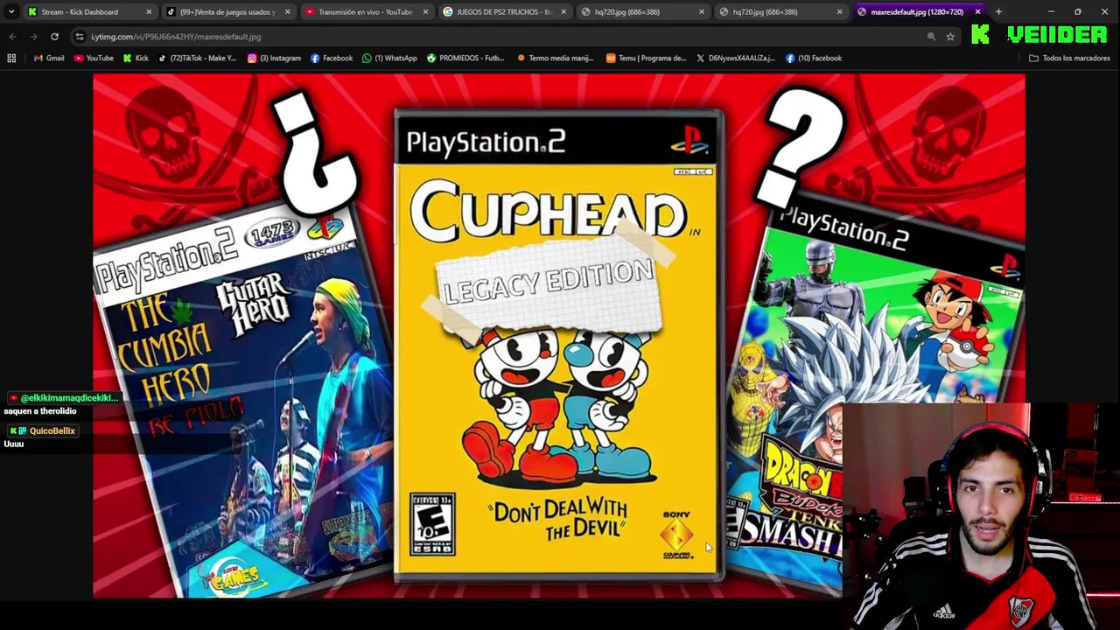Open the zoom magnifier in address bar
1120x630 pixels.
(931, 37)
